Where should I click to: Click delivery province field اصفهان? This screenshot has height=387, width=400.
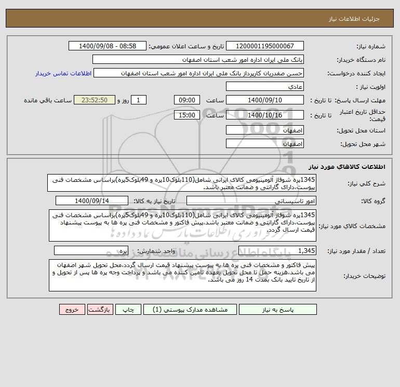(x=265, y=130)
